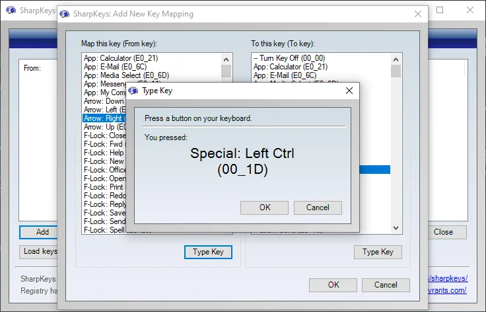
Task: Click Type Key under the From key list
Action: 208,252
